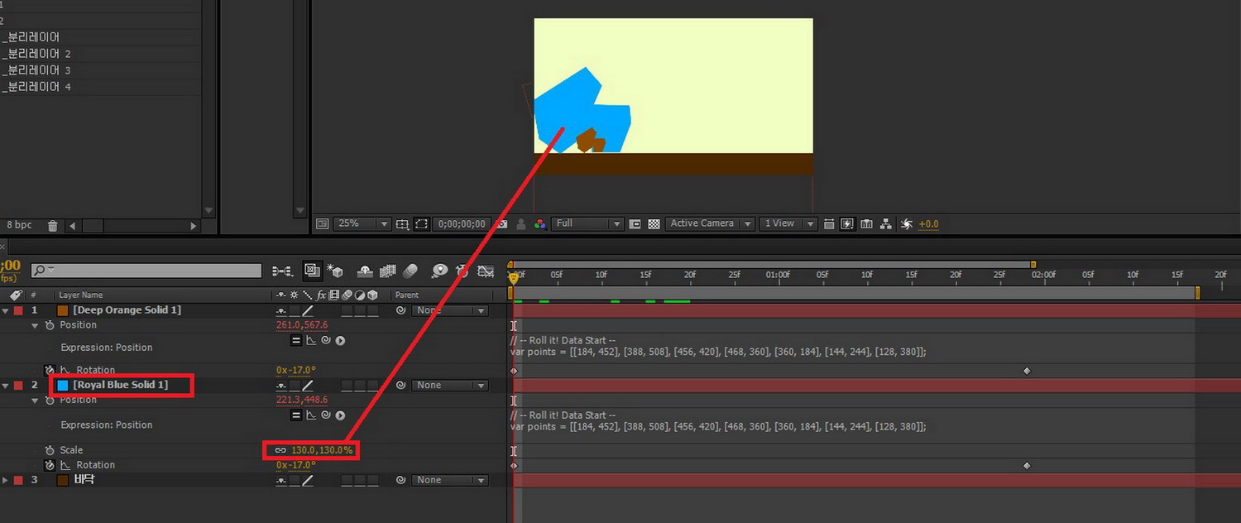Toggle Live Update button in timeline
The width and height of the screenshot is (1241, 523).
click(x=312, y=271)
